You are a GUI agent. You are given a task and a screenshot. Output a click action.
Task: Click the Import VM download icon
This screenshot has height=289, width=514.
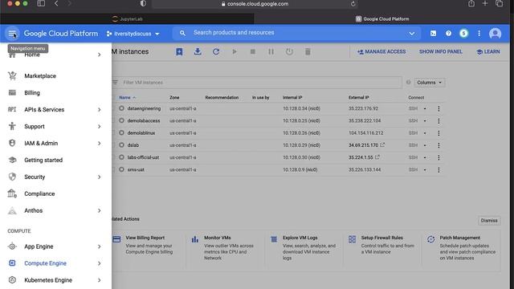pyautogui.click(x=198, y=51)
